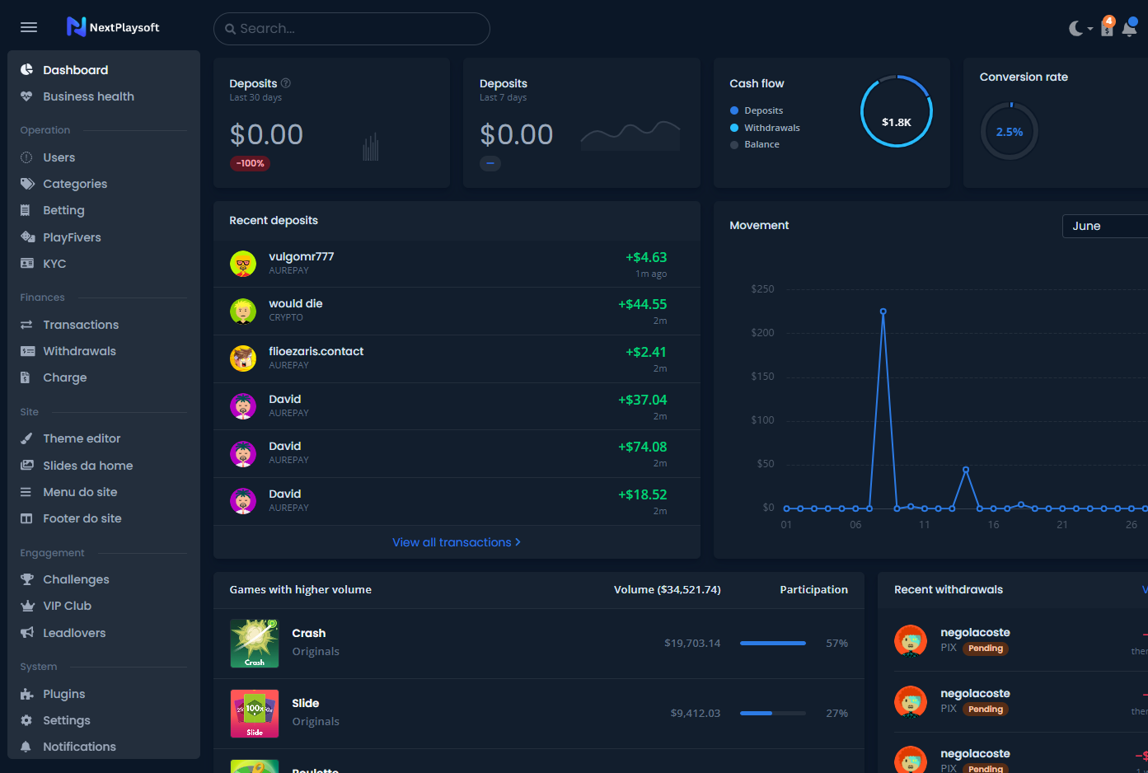Click the Settings gear icon
The width and height of the screenshot is (1148, 773).
26,720
